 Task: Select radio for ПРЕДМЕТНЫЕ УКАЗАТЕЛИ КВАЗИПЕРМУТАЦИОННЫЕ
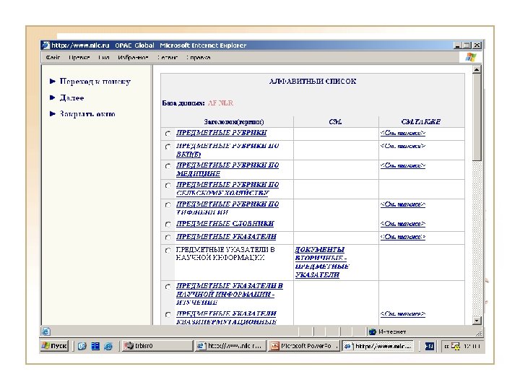(x=168, y=314)
